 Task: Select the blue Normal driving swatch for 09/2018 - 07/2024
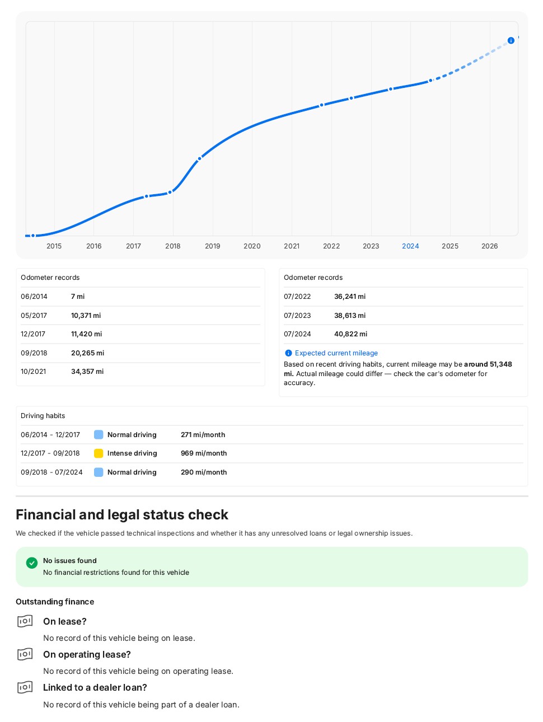pyautogui.click(x=99, y=472)
